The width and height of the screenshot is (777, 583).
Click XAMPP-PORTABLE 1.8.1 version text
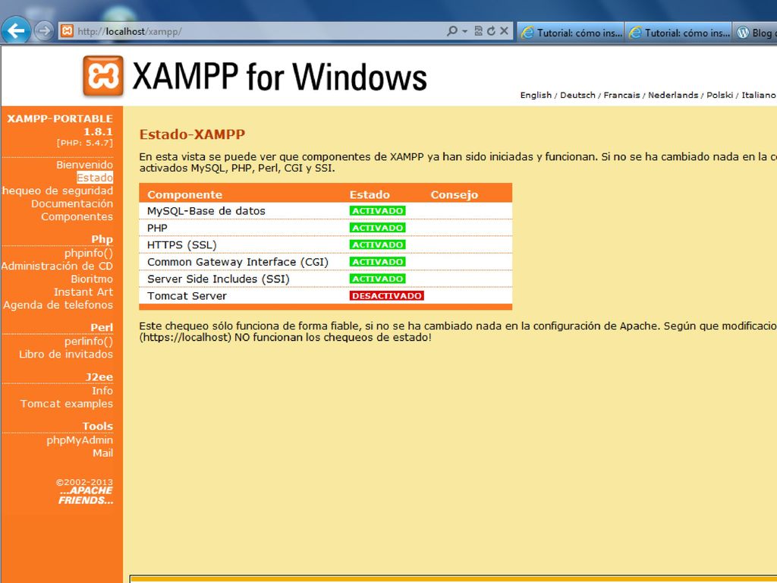[60, 125]
